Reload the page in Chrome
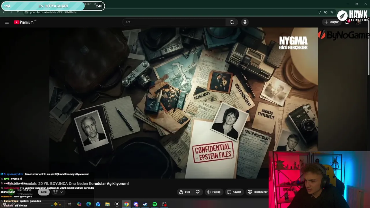 tap(18, 12)
